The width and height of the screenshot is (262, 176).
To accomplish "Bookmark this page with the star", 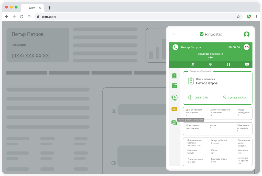I will [238, 17].
